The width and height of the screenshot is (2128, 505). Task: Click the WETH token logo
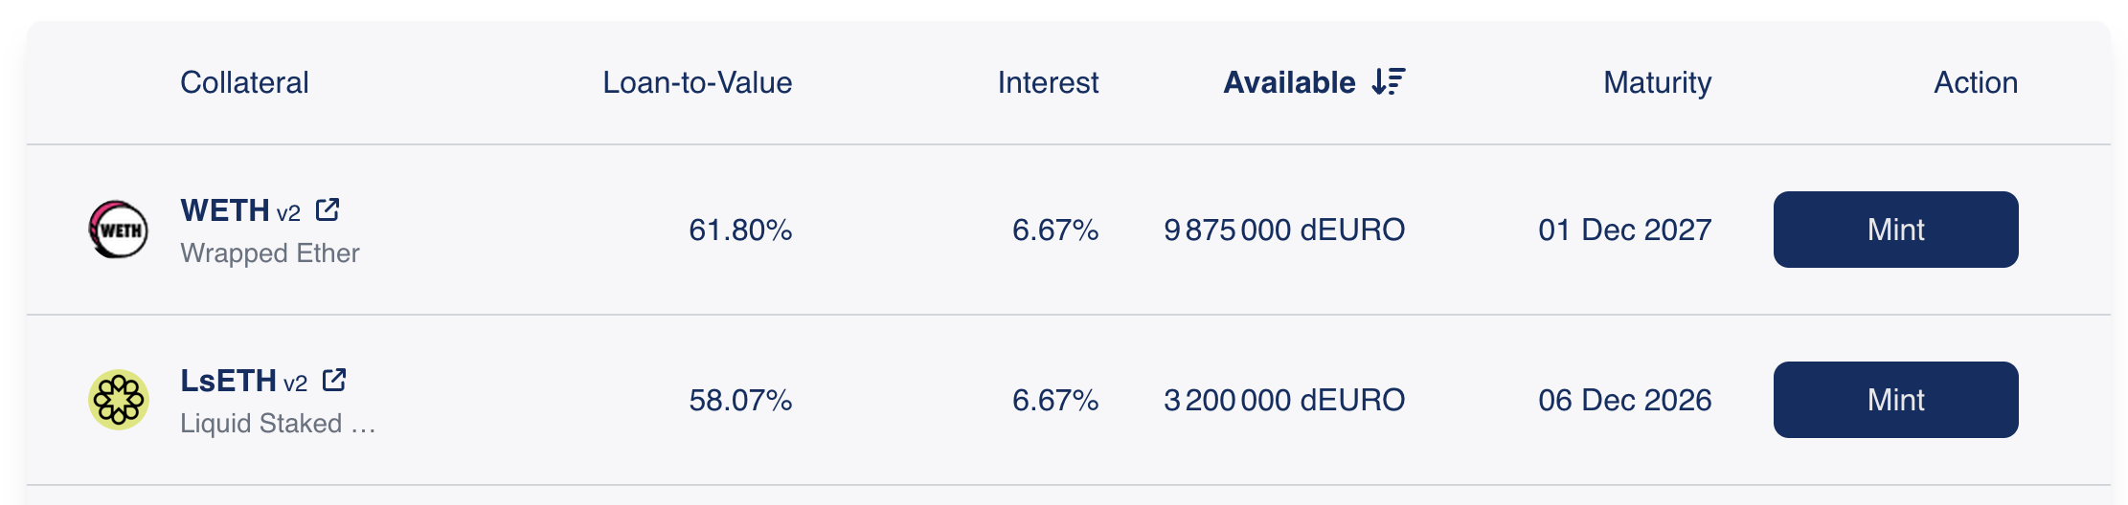(119, 230)
